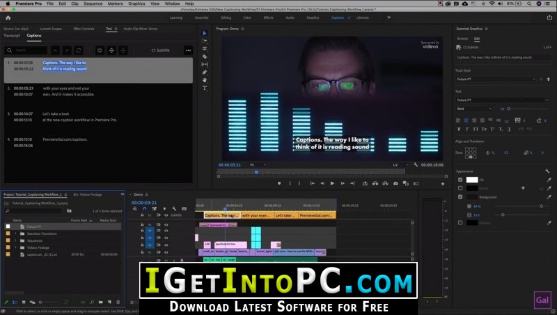Image resolution: width=557 pixels, height=315 pixels.
Task: Click the Export Frame camera icon
Action: 395,183
